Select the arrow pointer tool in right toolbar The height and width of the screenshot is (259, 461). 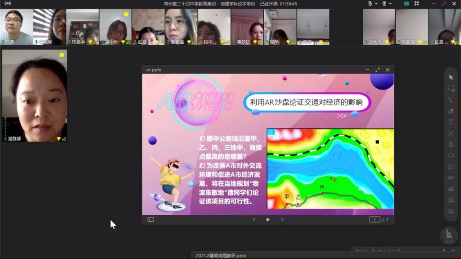451,77
